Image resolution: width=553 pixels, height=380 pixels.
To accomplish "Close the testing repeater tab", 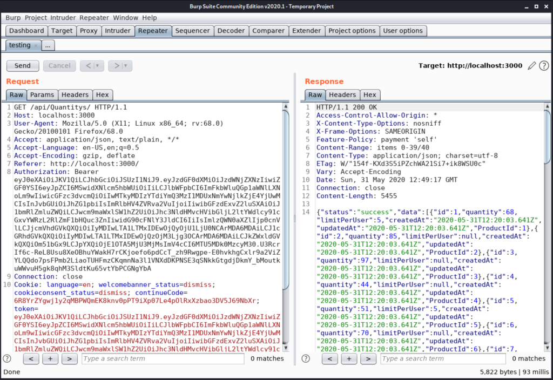I will point(36,46).
